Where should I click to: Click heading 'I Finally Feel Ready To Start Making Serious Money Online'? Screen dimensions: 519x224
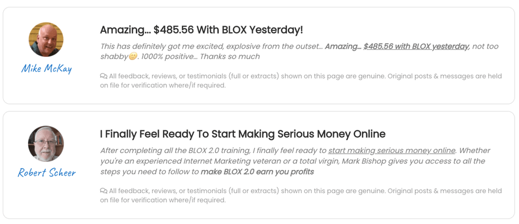pyautogui.click(x=243, y=134)
